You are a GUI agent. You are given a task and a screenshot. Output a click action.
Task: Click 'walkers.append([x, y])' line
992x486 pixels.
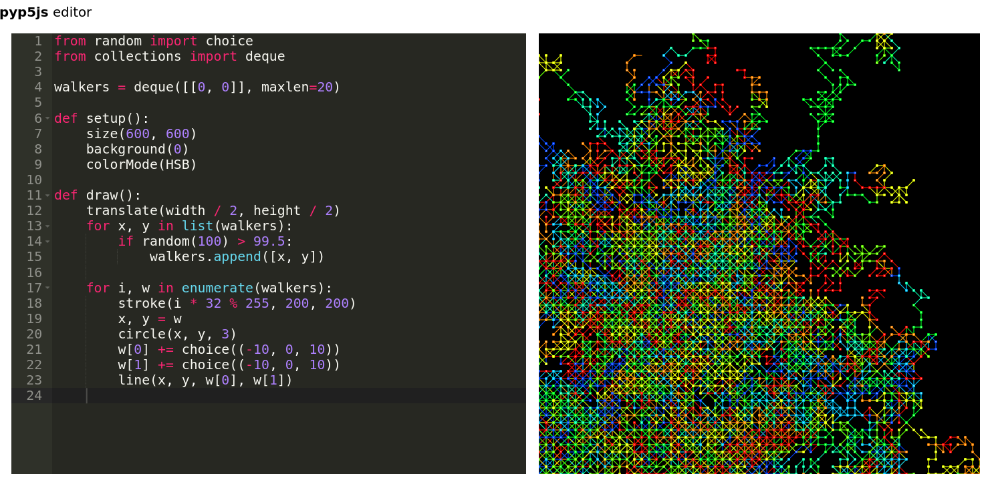point(237,257)
